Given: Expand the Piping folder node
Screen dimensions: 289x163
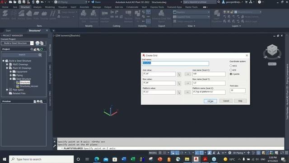Looking at the screenshot, I should click(x=10, y=75).
